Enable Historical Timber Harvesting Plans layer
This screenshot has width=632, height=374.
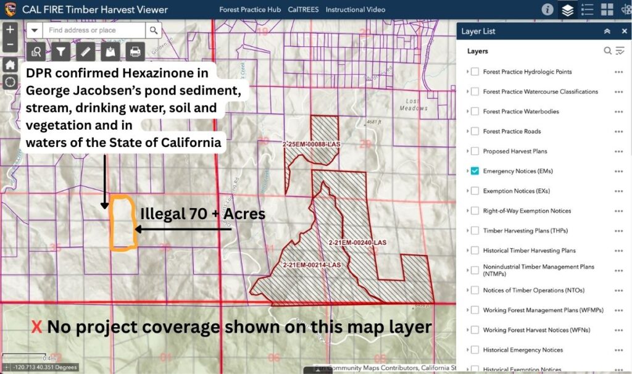(475, 251)
